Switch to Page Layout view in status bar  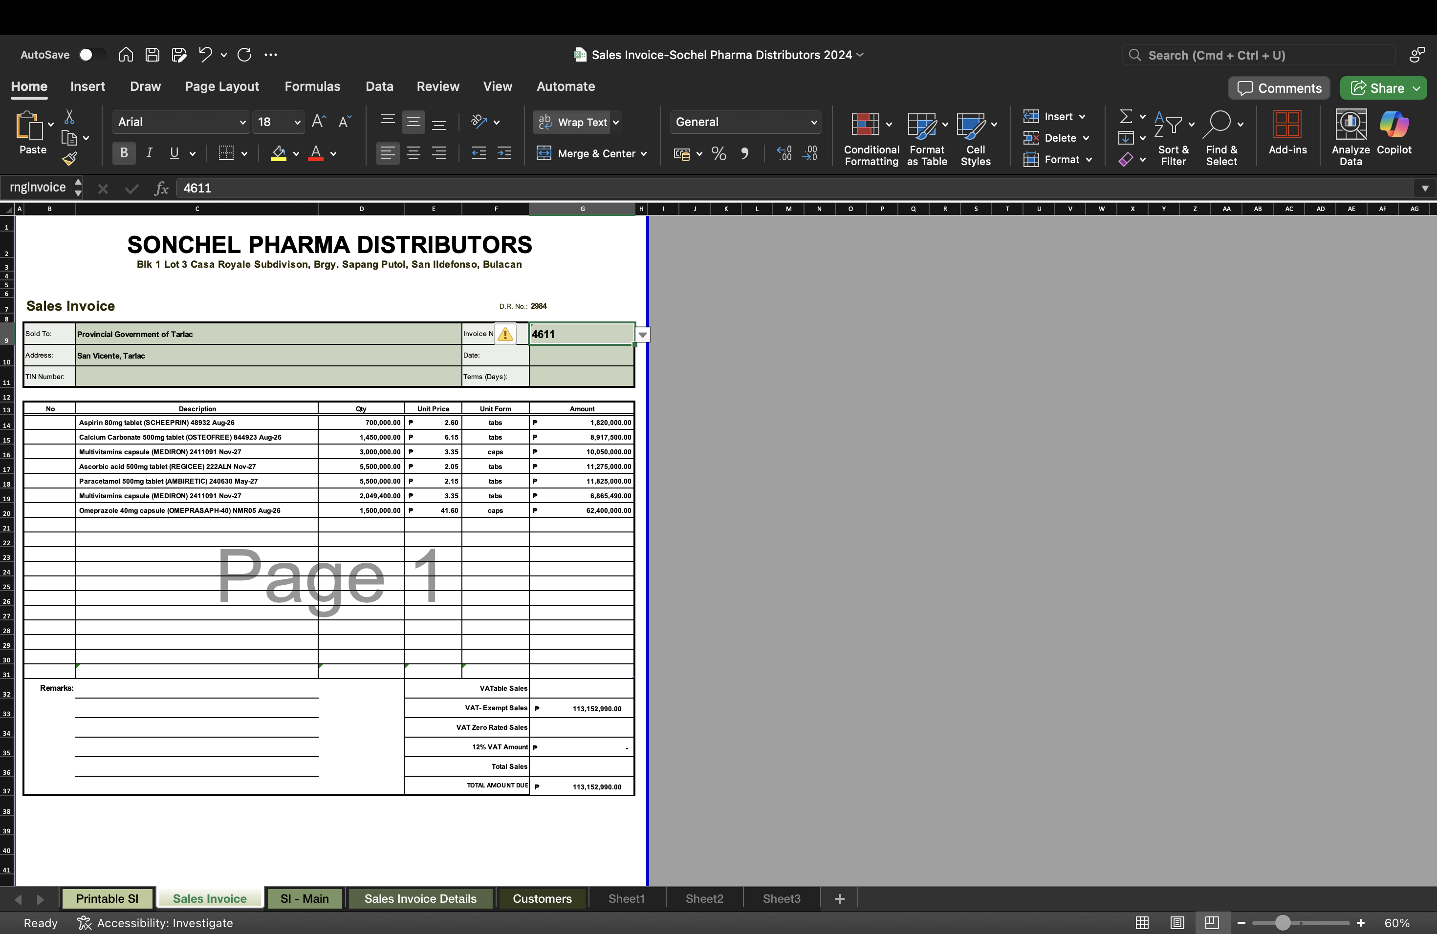pyautogui.click(x=1177, y=923)
